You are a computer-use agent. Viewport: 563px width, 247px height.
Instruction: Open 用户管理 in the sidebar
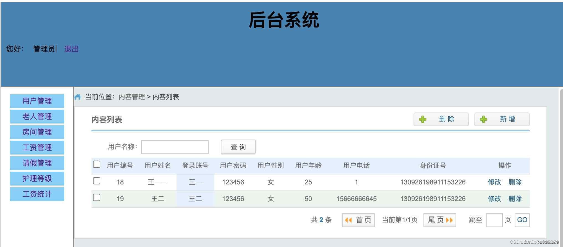37,101
